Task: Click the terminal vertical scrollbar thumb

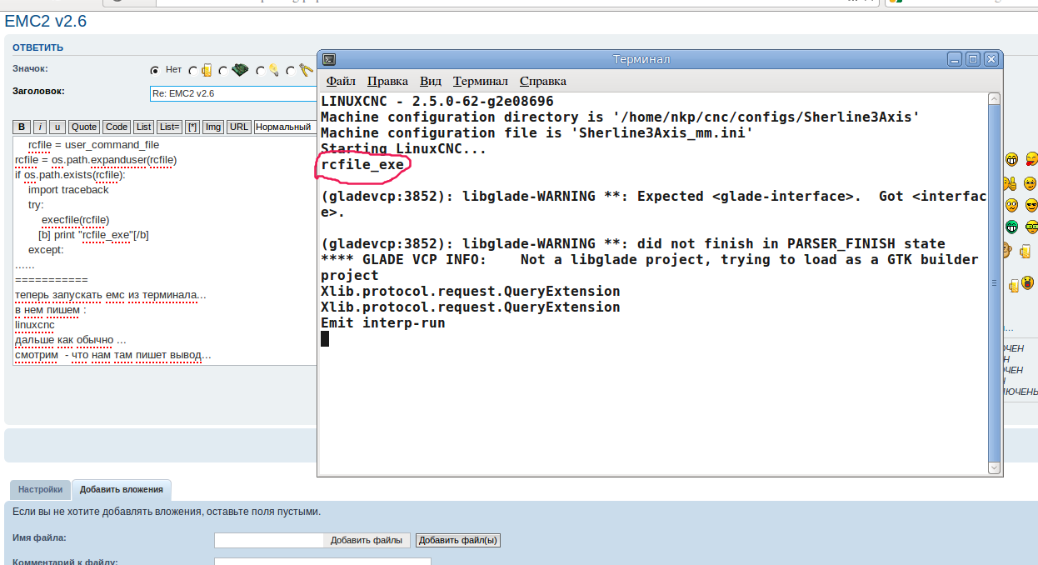Action: click(994, 283)
